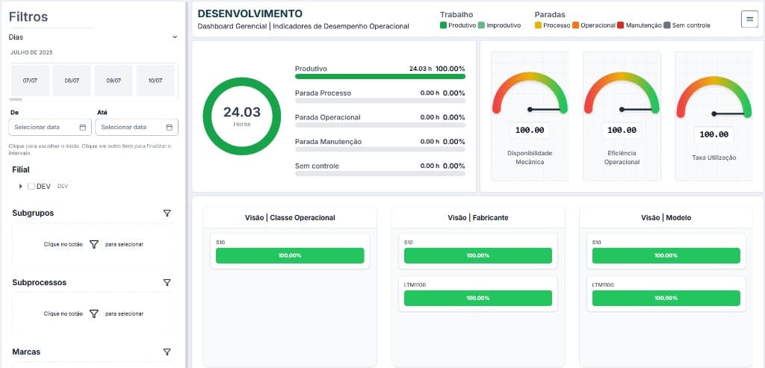Viewport: 765px width, 368px height.
Task: Open the Subgrupos filter icon in header
Action: click(x=167, y=213)
